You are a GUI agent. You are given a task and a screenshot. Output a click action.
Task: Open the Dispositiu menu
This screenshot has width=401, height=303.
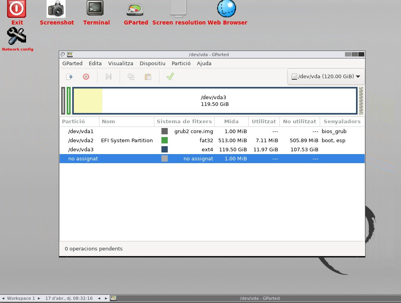pyautogui.click(x=152, y=63)
